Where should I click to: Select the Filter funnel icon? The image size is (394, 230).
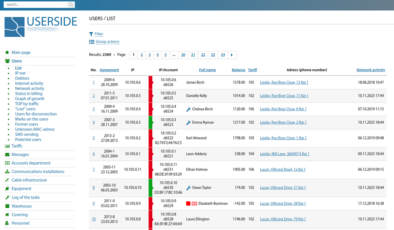91,34
